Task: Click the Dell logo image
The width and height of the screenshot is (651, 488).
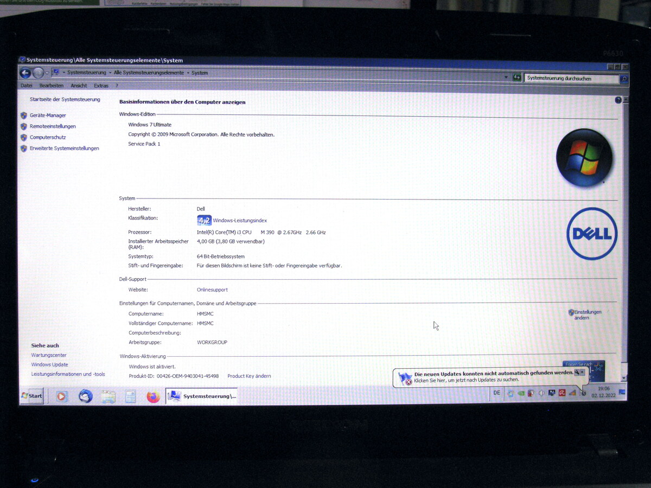Action: [592, 234]
